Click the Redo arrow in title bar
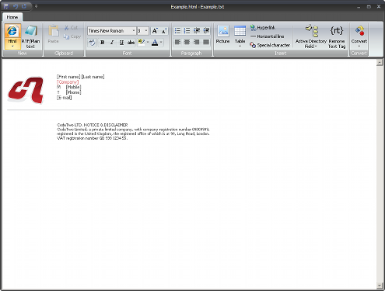Viewport: 385px width, 291px height. tap(24, 6)
